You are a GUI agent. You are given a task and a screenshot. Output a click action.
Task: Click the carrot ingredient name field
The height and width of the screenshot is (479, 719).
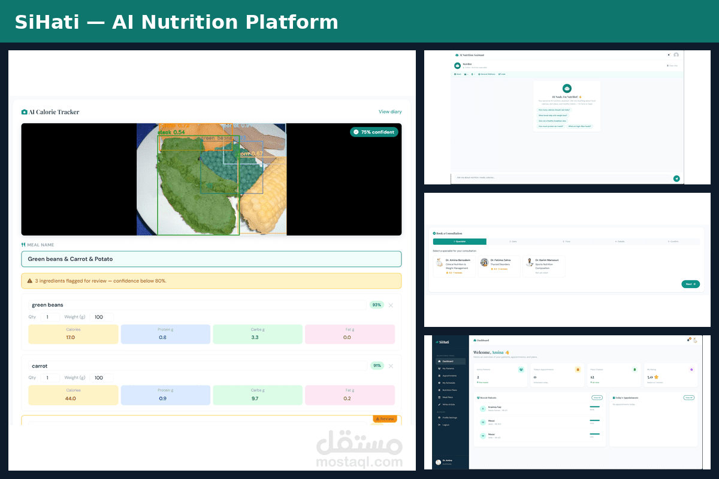click(x=197, y=366)
